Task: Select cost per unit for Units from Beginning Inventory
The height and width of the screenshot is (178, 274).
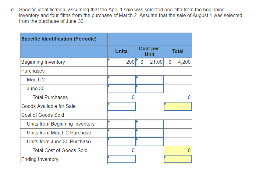Action: 150,124
